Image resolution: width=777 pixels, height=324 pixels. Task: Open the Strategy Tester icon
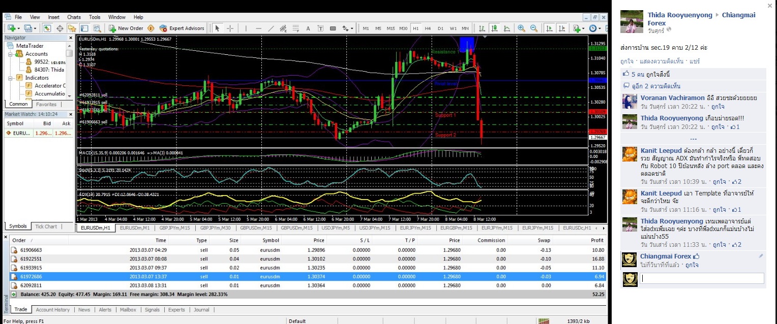tap(97, 28)
